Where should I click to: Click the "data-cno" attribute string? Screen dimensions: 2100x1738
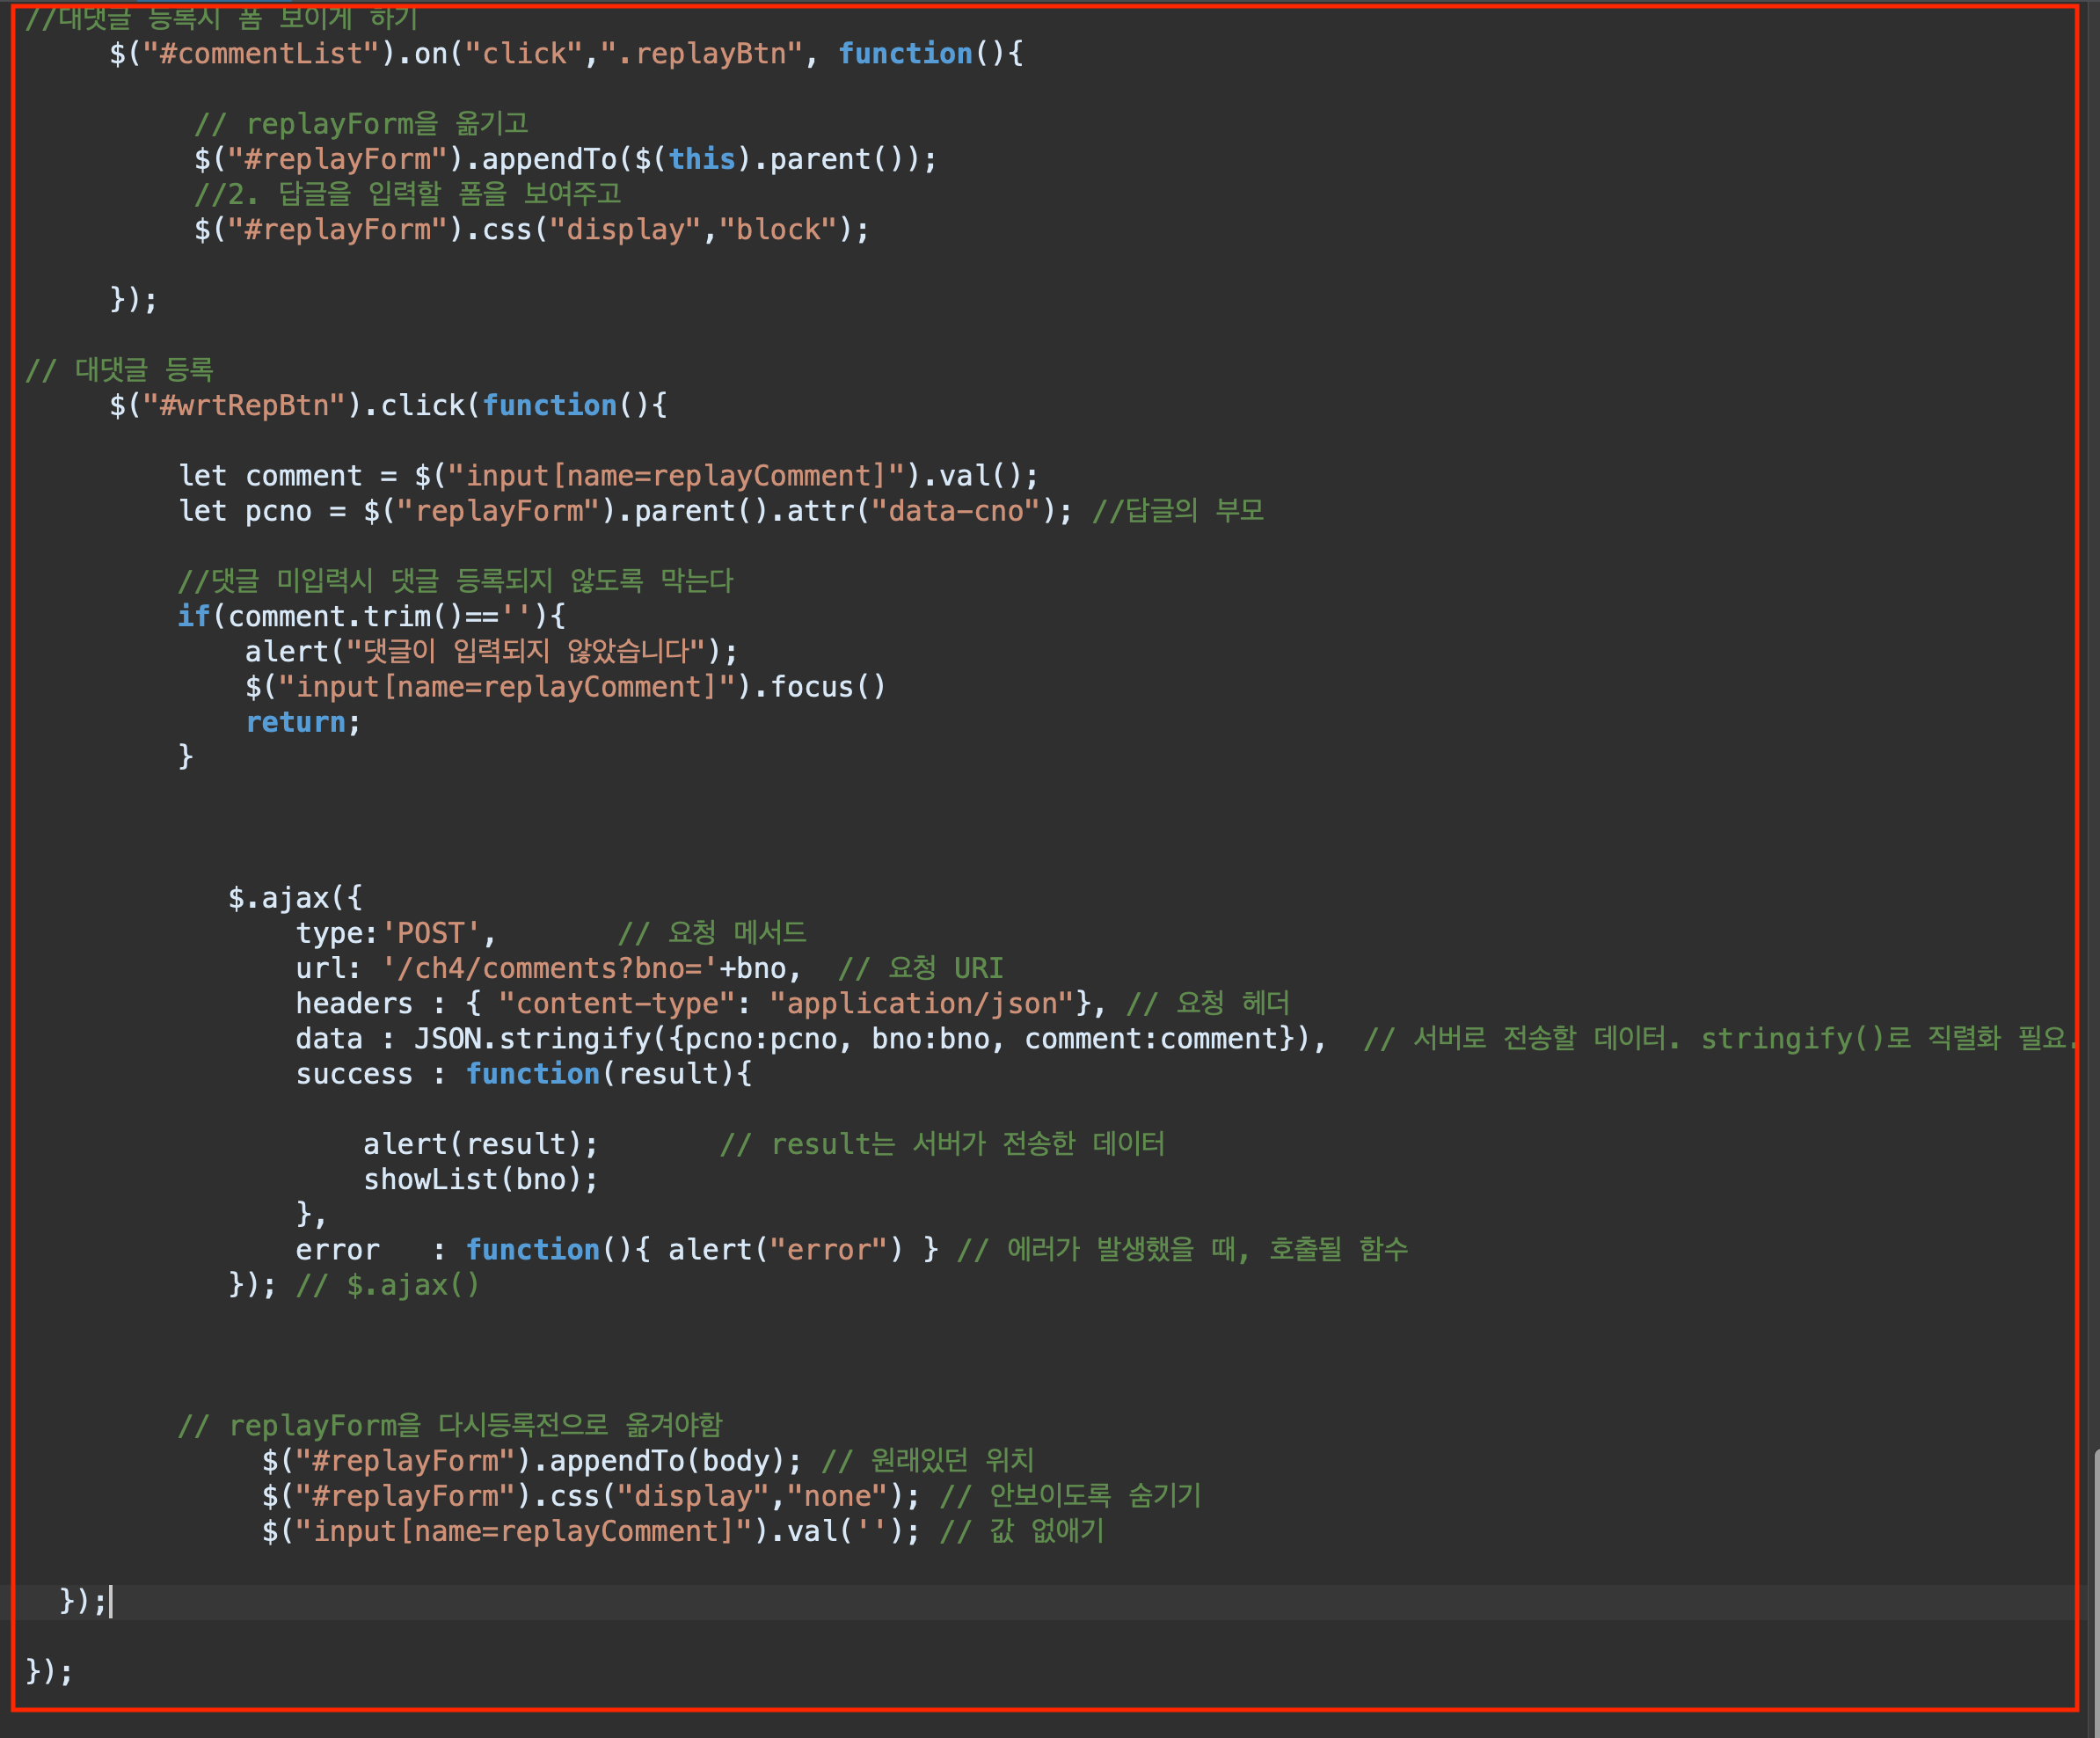click(x=956, y=511)
